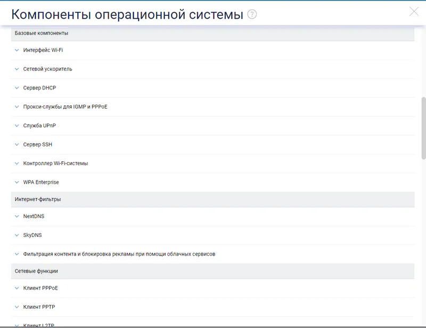Select the 'Сетевой ускоритель' component name
The width and height of the screenshot is (426, 328).
tap(47, 69)
